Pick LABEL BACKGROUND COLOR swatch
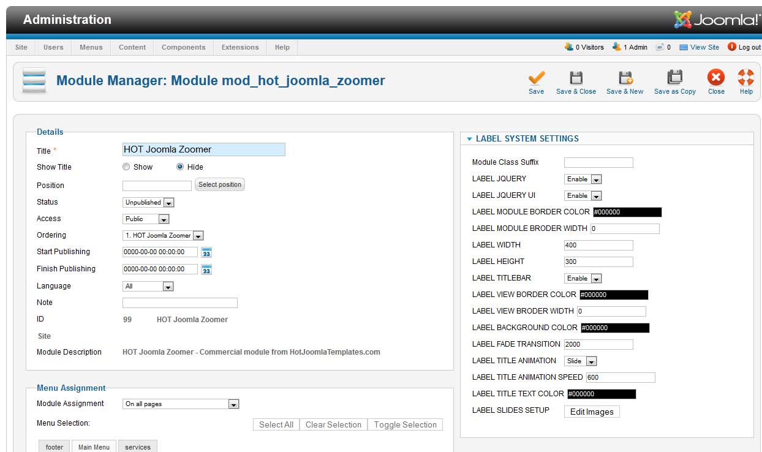Screen dimensions: 762x452 tap(615, 328)
